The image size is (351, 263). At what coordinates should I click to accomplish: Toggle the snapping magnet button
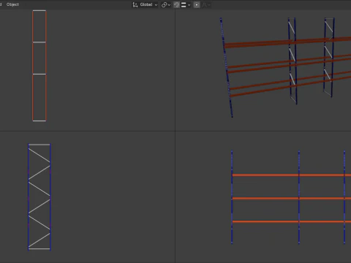point(176,4)
